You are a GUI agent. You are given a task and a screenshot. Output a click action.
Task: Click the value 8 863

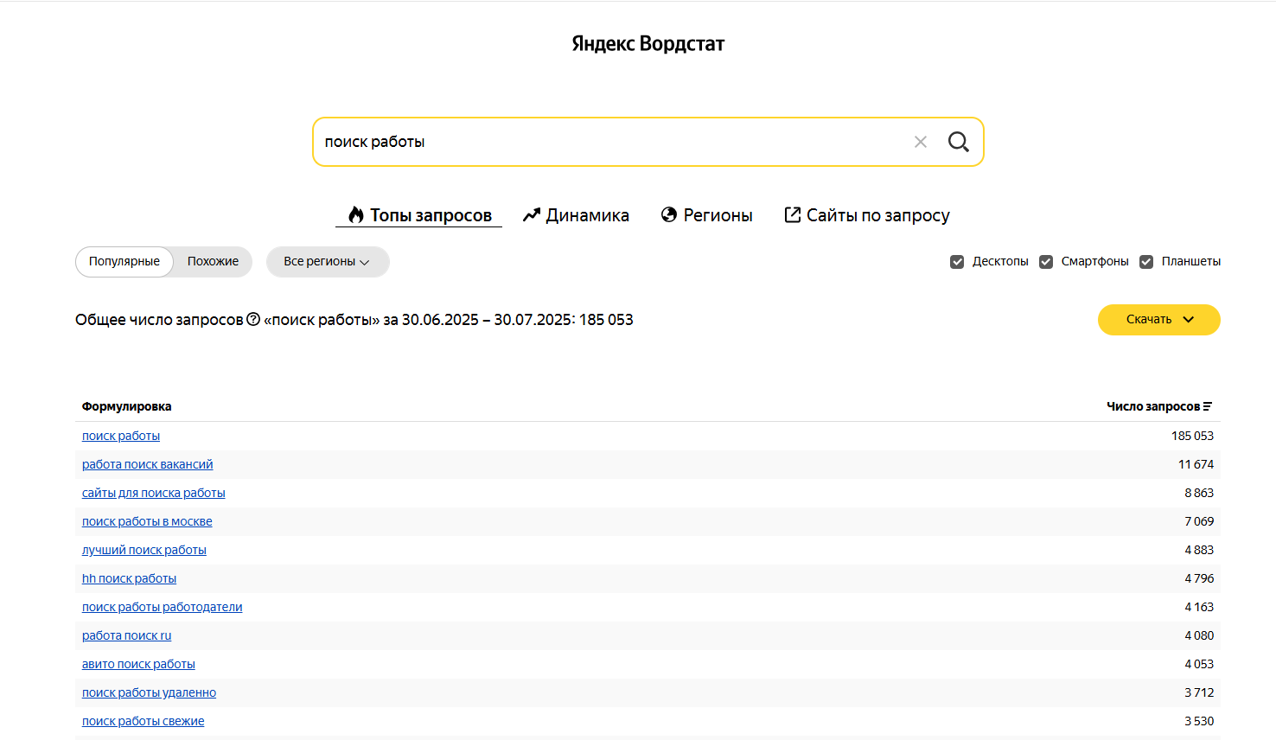[1199, 493]
